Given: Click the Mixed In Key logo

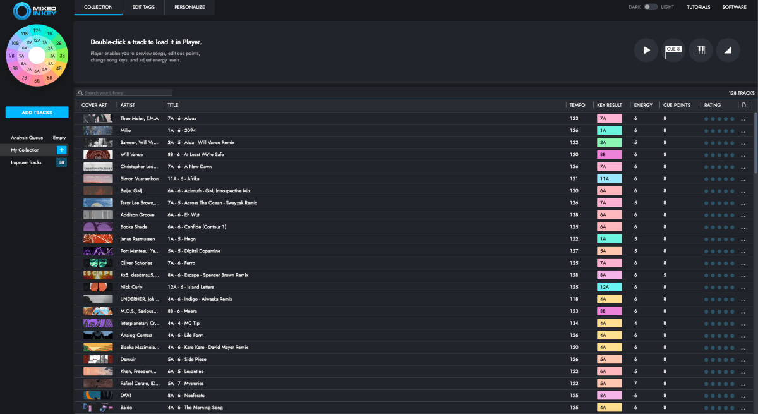Looking at the screenshot, I should click(37, 10).
